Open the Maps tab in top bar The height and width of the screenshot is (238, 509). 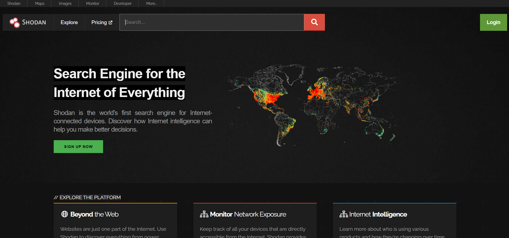(x=40, y=3)
